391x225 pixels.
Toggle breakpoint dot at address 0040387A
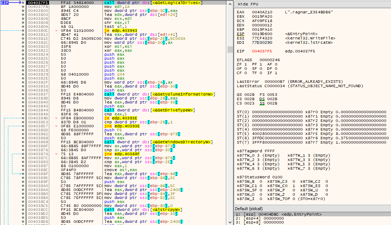[x=23, y=154]
